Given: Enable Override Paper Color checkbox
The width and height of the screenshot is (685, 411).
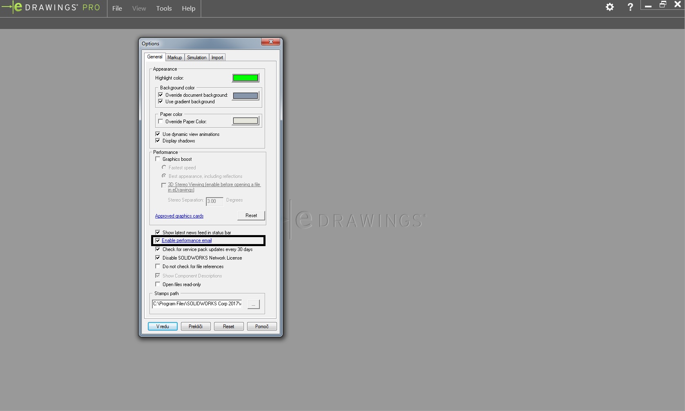Looking at the screenshot, I should tap(161, 122).
